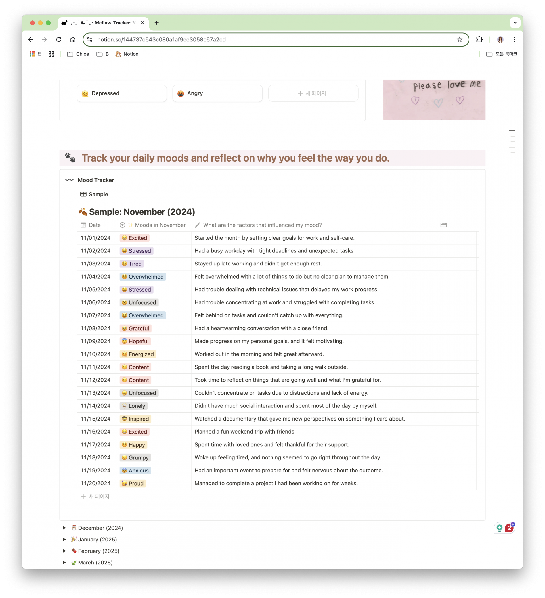Open the Chrome three-dot menu
545x598 pixels.
514,39
